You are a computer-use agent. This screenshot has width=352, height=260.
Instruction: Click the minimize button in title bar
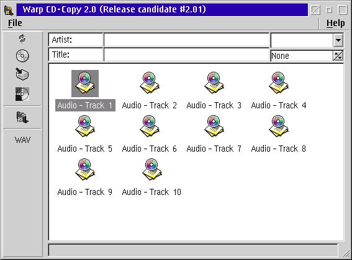[x=329, y=10]
